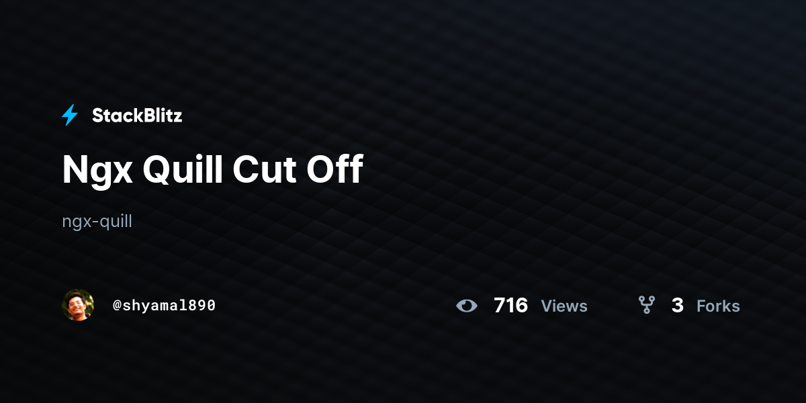Visit the @shyamal890 username link
Screen dimensions: 806x403
pyautogui.click(x=164, y=306)
